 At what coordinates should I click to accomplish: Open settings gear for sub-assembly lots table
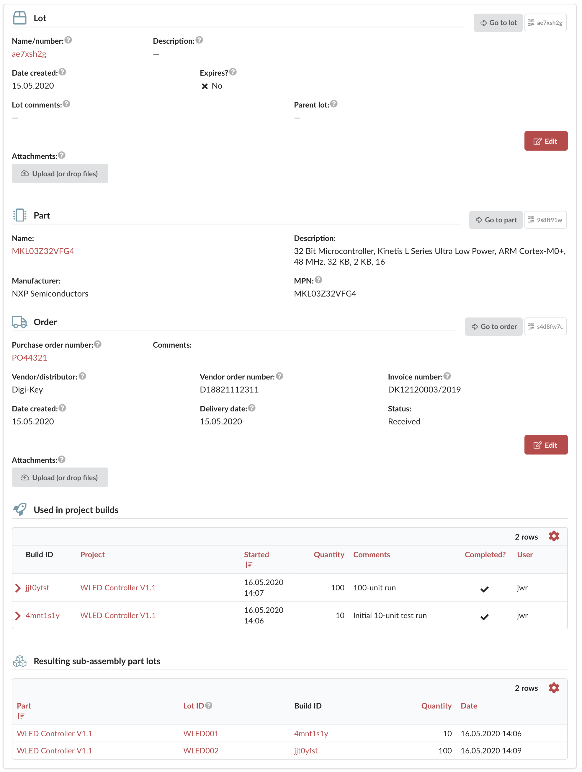point(553,688)
